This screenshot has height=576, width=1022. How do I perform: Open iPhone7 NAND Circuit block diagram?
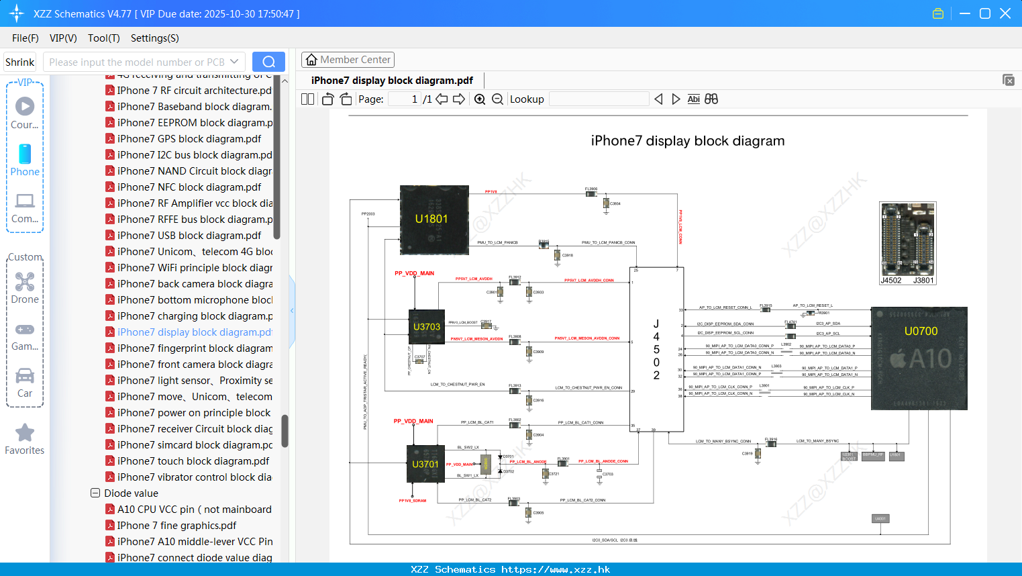tap(189, 171)
